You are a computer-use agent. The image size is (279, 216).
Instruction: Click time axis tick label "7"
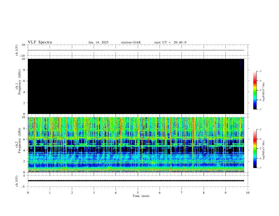182,193
